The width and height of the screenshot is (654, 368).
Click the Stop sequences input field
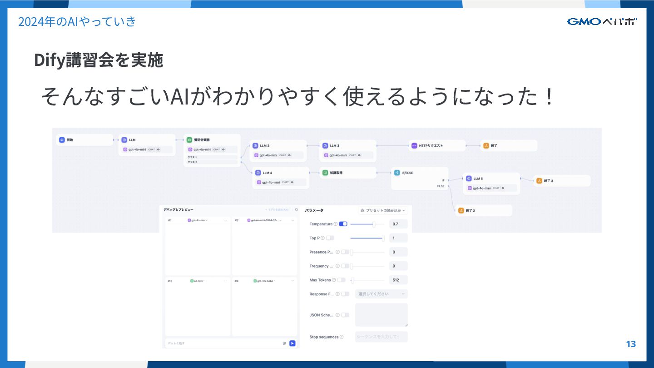point(381,337)
